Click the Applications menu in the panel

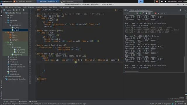tap(6, 1)
